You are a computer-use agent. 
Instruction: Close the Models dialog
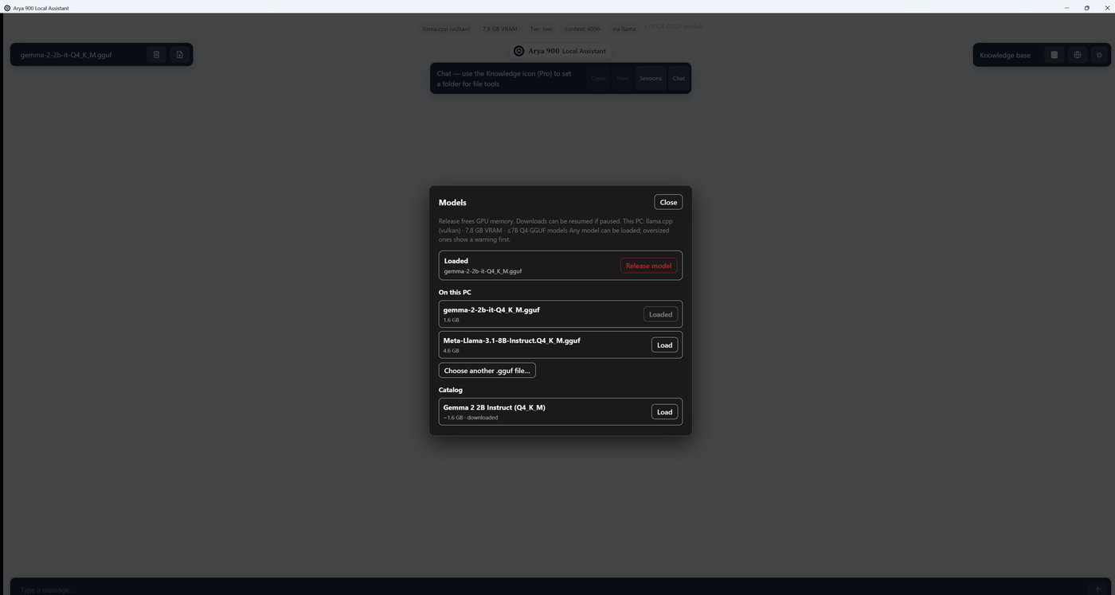click(x=668, y=202)
